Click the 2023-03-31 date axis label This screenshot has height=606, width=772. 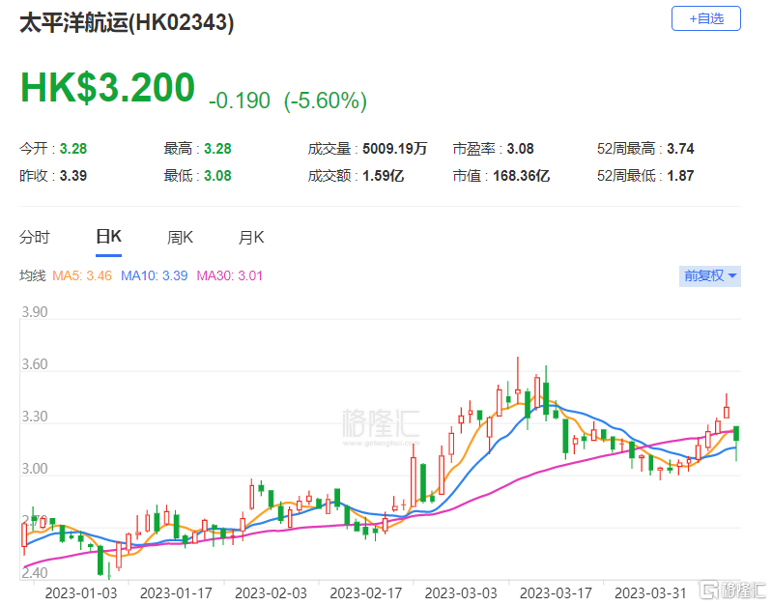coord(650,593)
